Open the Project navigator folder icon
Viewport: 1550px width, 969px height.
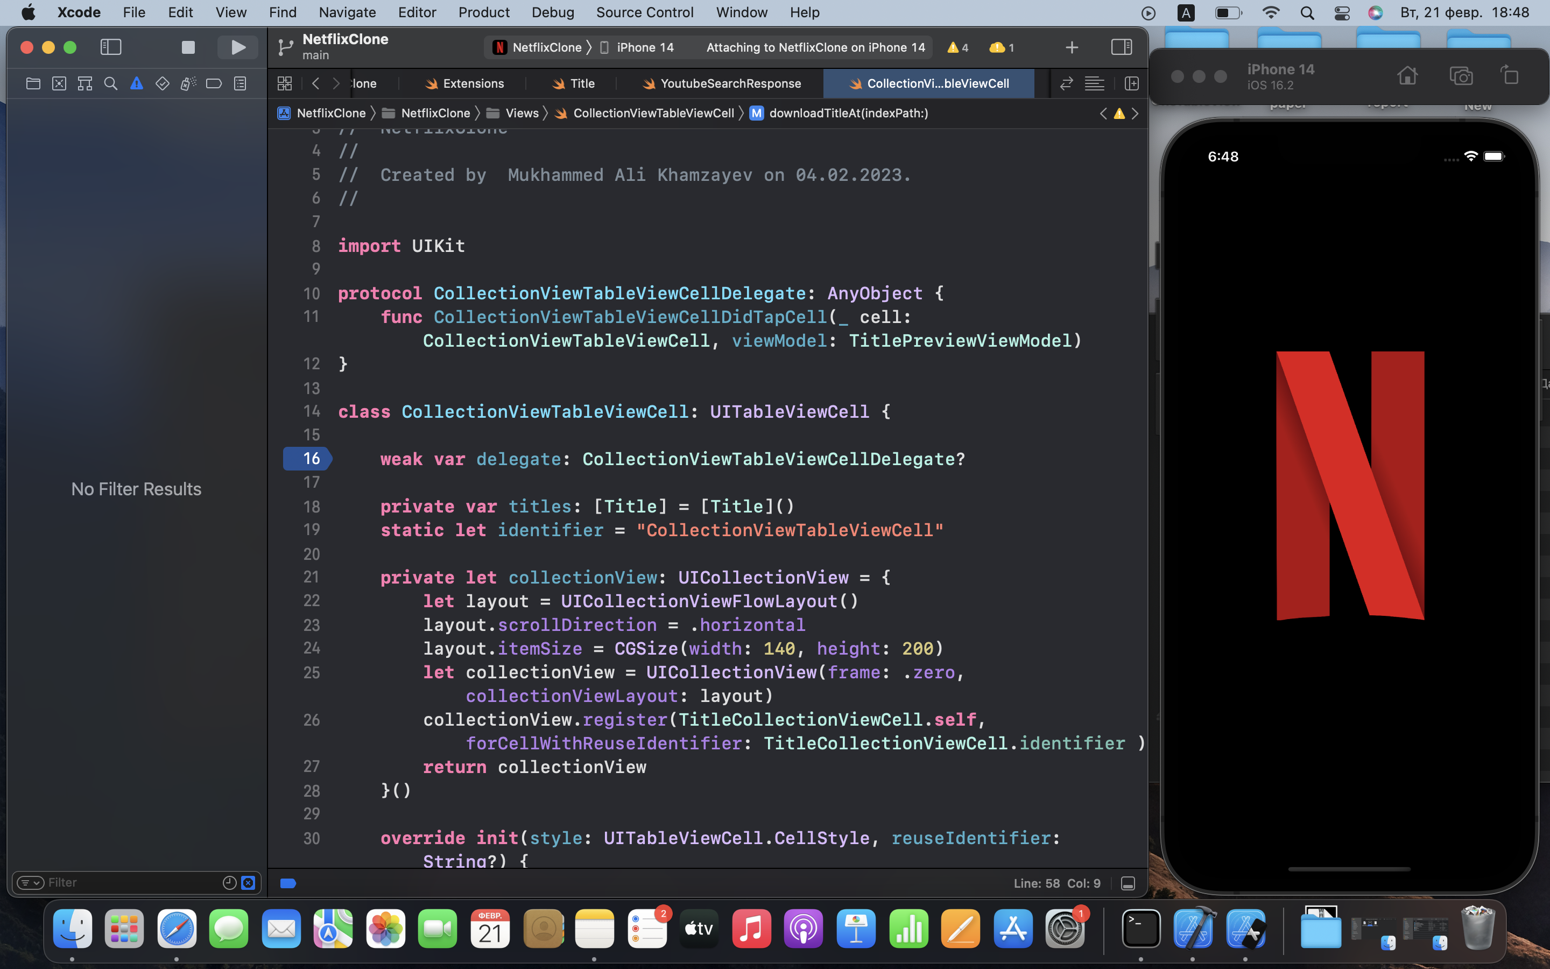(33, 83)
